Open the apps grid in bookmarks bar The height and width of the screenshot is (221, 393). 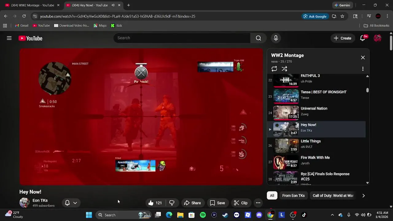5,25
